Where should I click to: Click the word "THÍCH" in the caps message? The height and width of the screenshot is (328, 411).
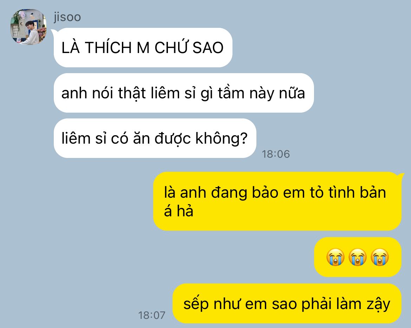coord(108,48)
